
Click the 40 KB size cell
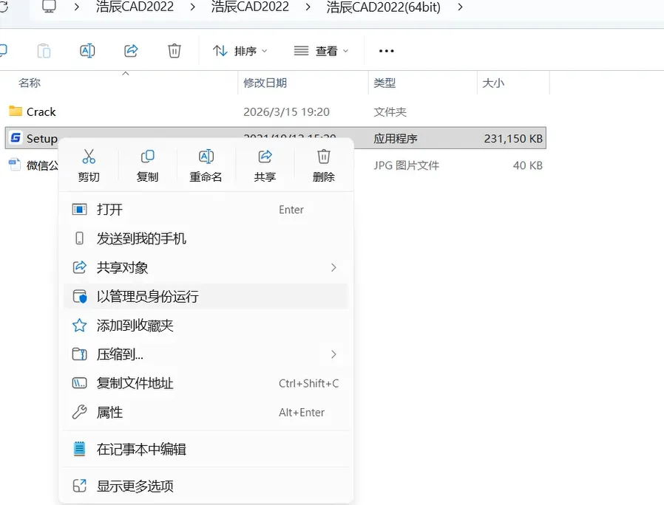pyautogui.click(x=528, y=165)
